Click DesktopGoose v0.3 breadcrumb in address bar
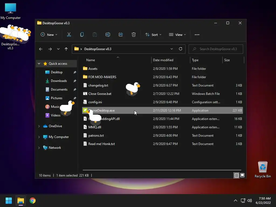The width and height of the screenshot is (276, 207). pos(98,49)
